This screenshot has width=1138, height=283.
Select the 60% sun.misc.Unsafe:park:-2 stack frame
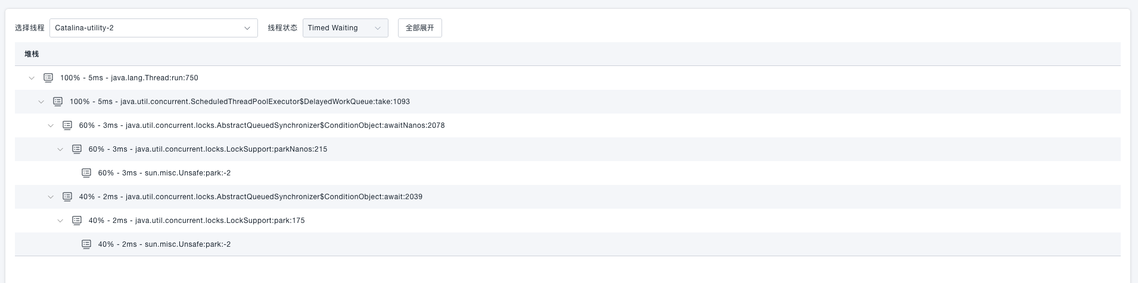164,173
